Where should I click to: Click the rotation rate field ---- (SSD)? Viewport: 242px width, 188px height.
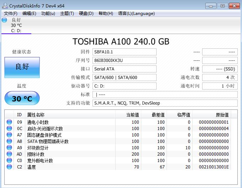coord(220,69)
